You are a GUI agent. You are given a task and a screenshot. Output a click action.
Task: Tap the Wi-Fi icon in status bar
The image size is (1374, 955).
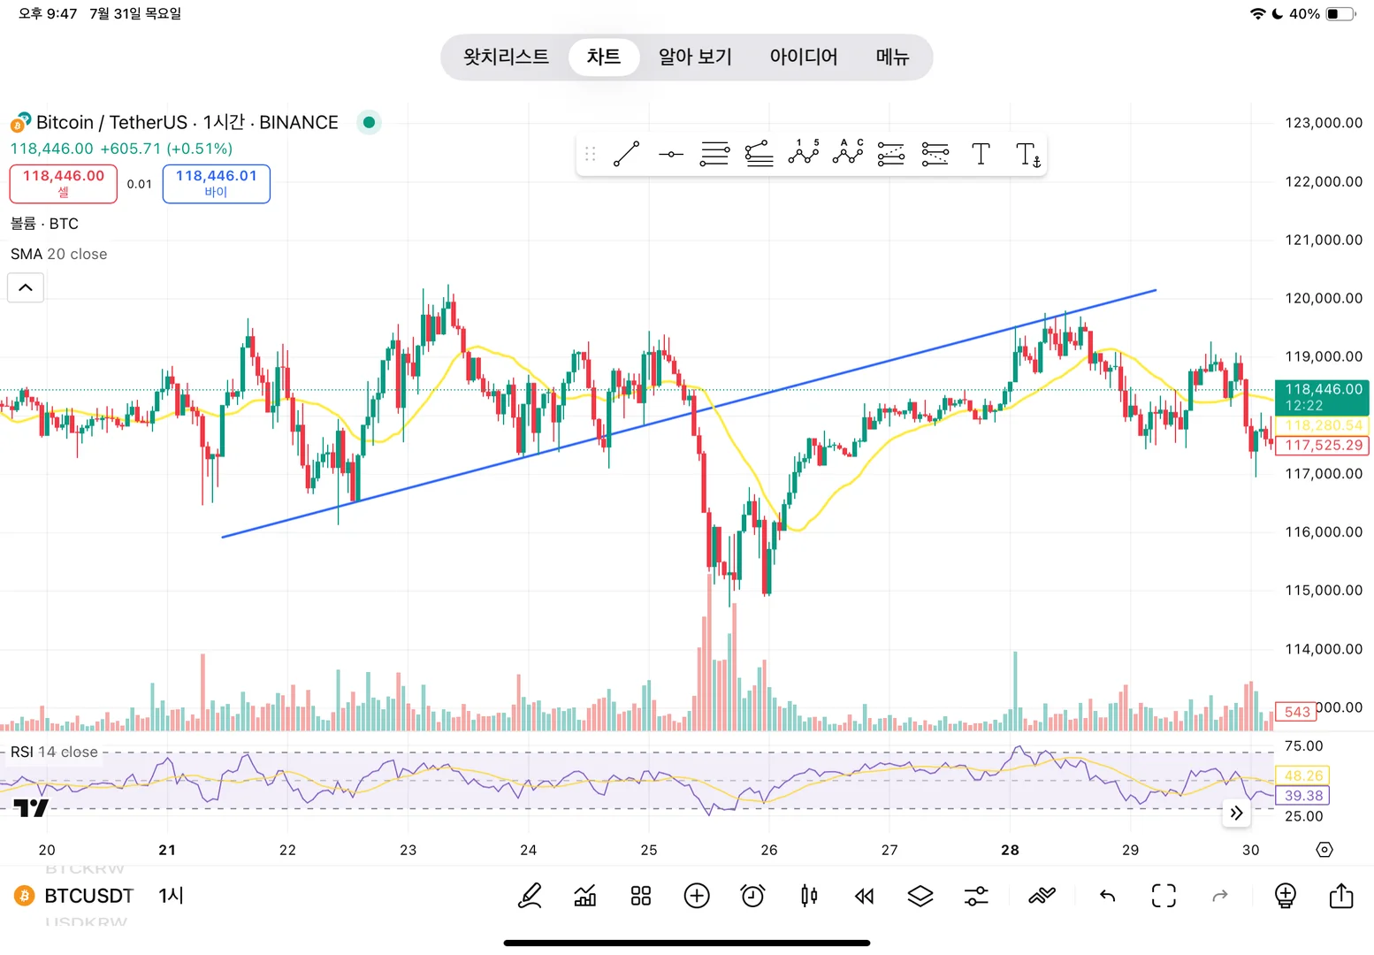coord(1257,14)
